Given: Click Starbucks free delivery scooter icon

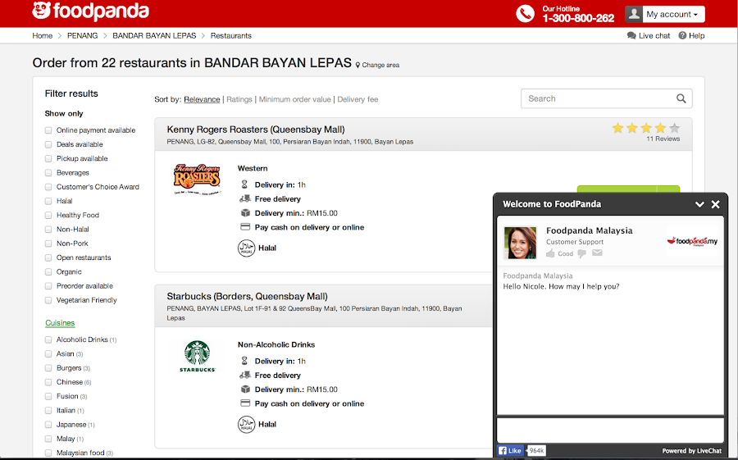Looking at the screenshot, I should coord(244,376).
